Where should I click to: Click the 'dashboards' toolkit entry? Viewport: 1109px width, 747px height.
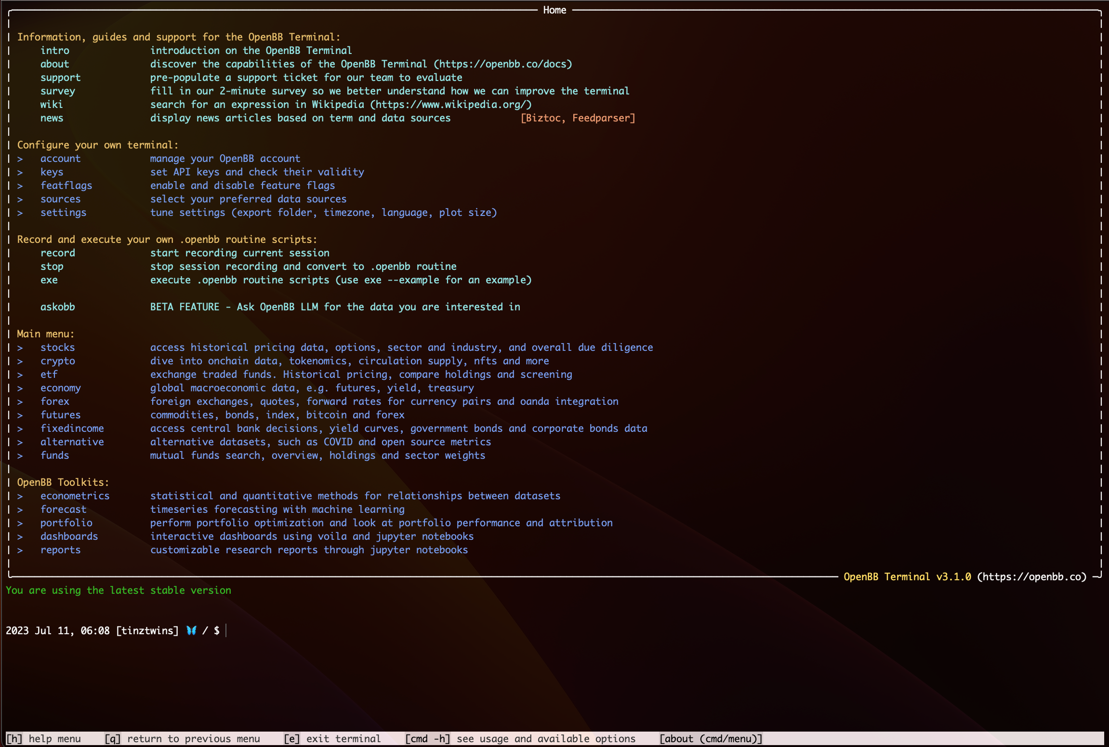69,536
